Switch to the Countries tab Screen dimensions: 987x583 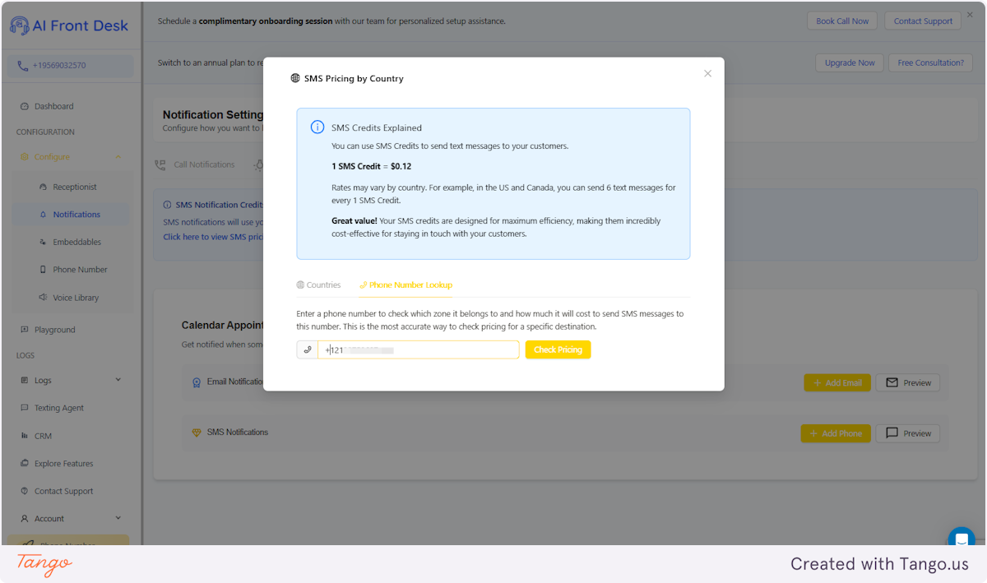318,285
